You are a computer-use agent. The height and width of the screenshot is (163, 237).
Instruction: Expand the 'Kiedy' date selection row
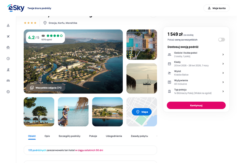(x=196, y=64)
